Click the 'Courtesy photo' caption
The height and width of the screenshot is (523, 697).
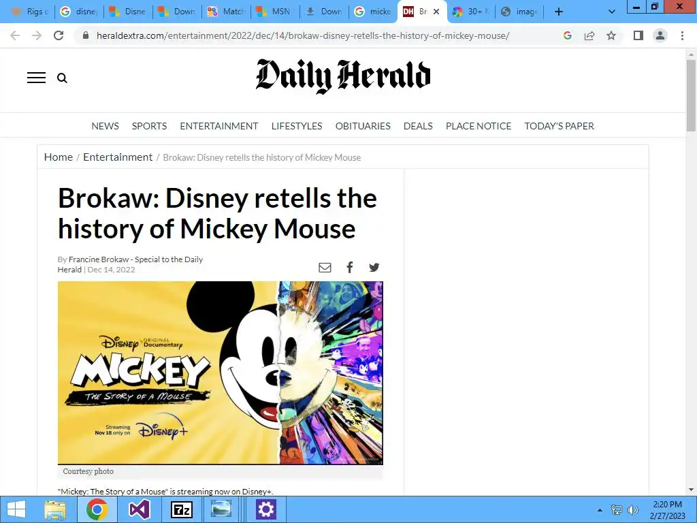[x=88, y=471]
